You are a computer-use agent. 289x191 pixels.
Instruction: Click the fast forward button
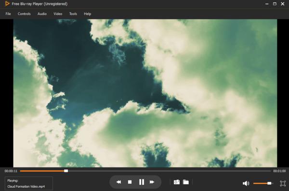[152, 182]
